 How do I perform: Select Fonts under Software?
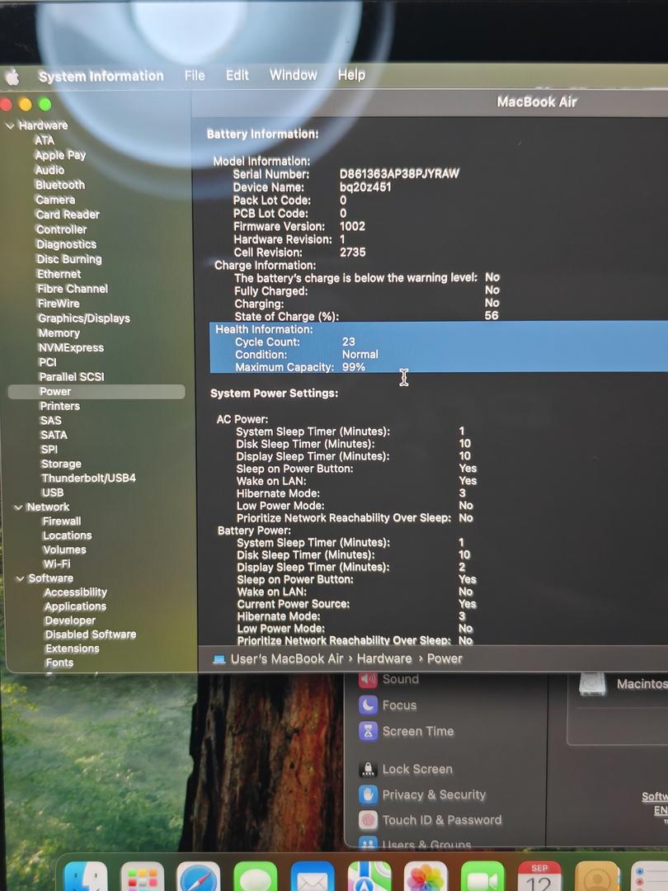tap(59, 662)
